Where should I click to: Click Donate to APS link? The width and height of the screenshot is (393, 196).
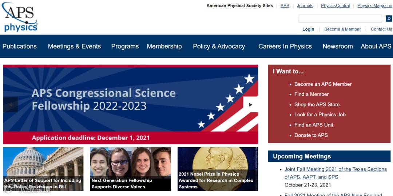[311, 135]
